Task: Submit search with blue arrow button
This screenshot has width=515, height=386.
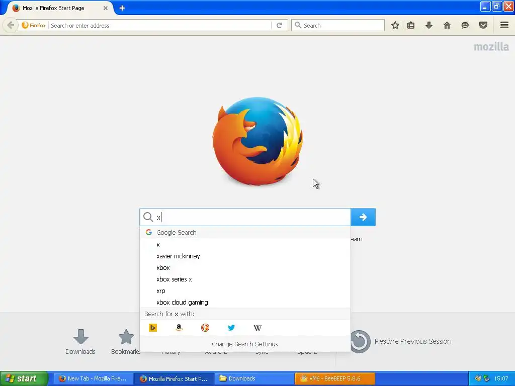Action: 363,217
